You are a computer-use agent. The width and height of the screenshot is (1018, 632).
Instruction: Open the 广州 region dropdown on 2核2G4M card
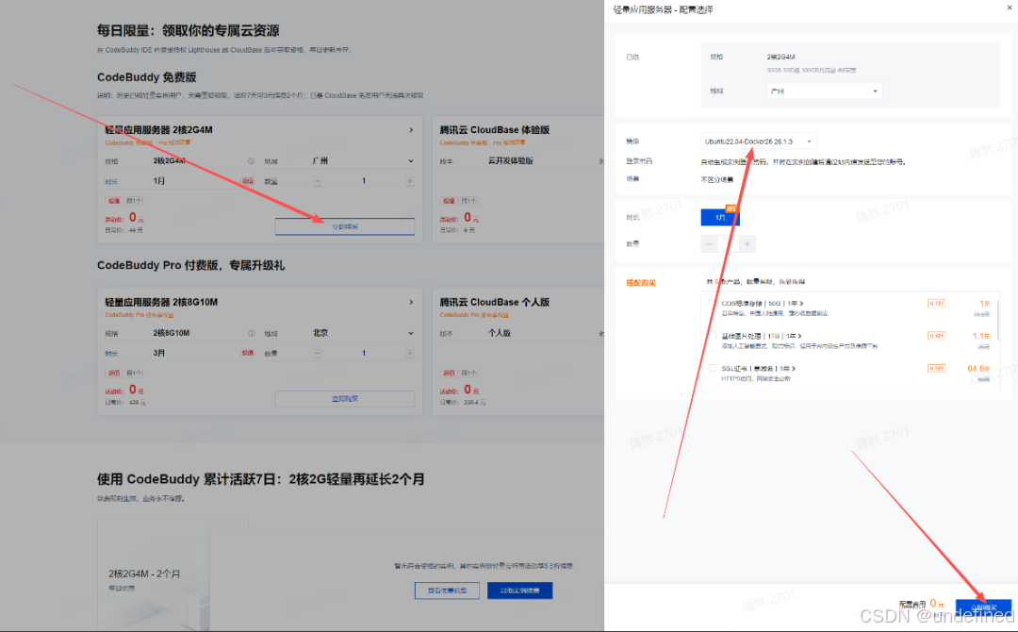362,161
